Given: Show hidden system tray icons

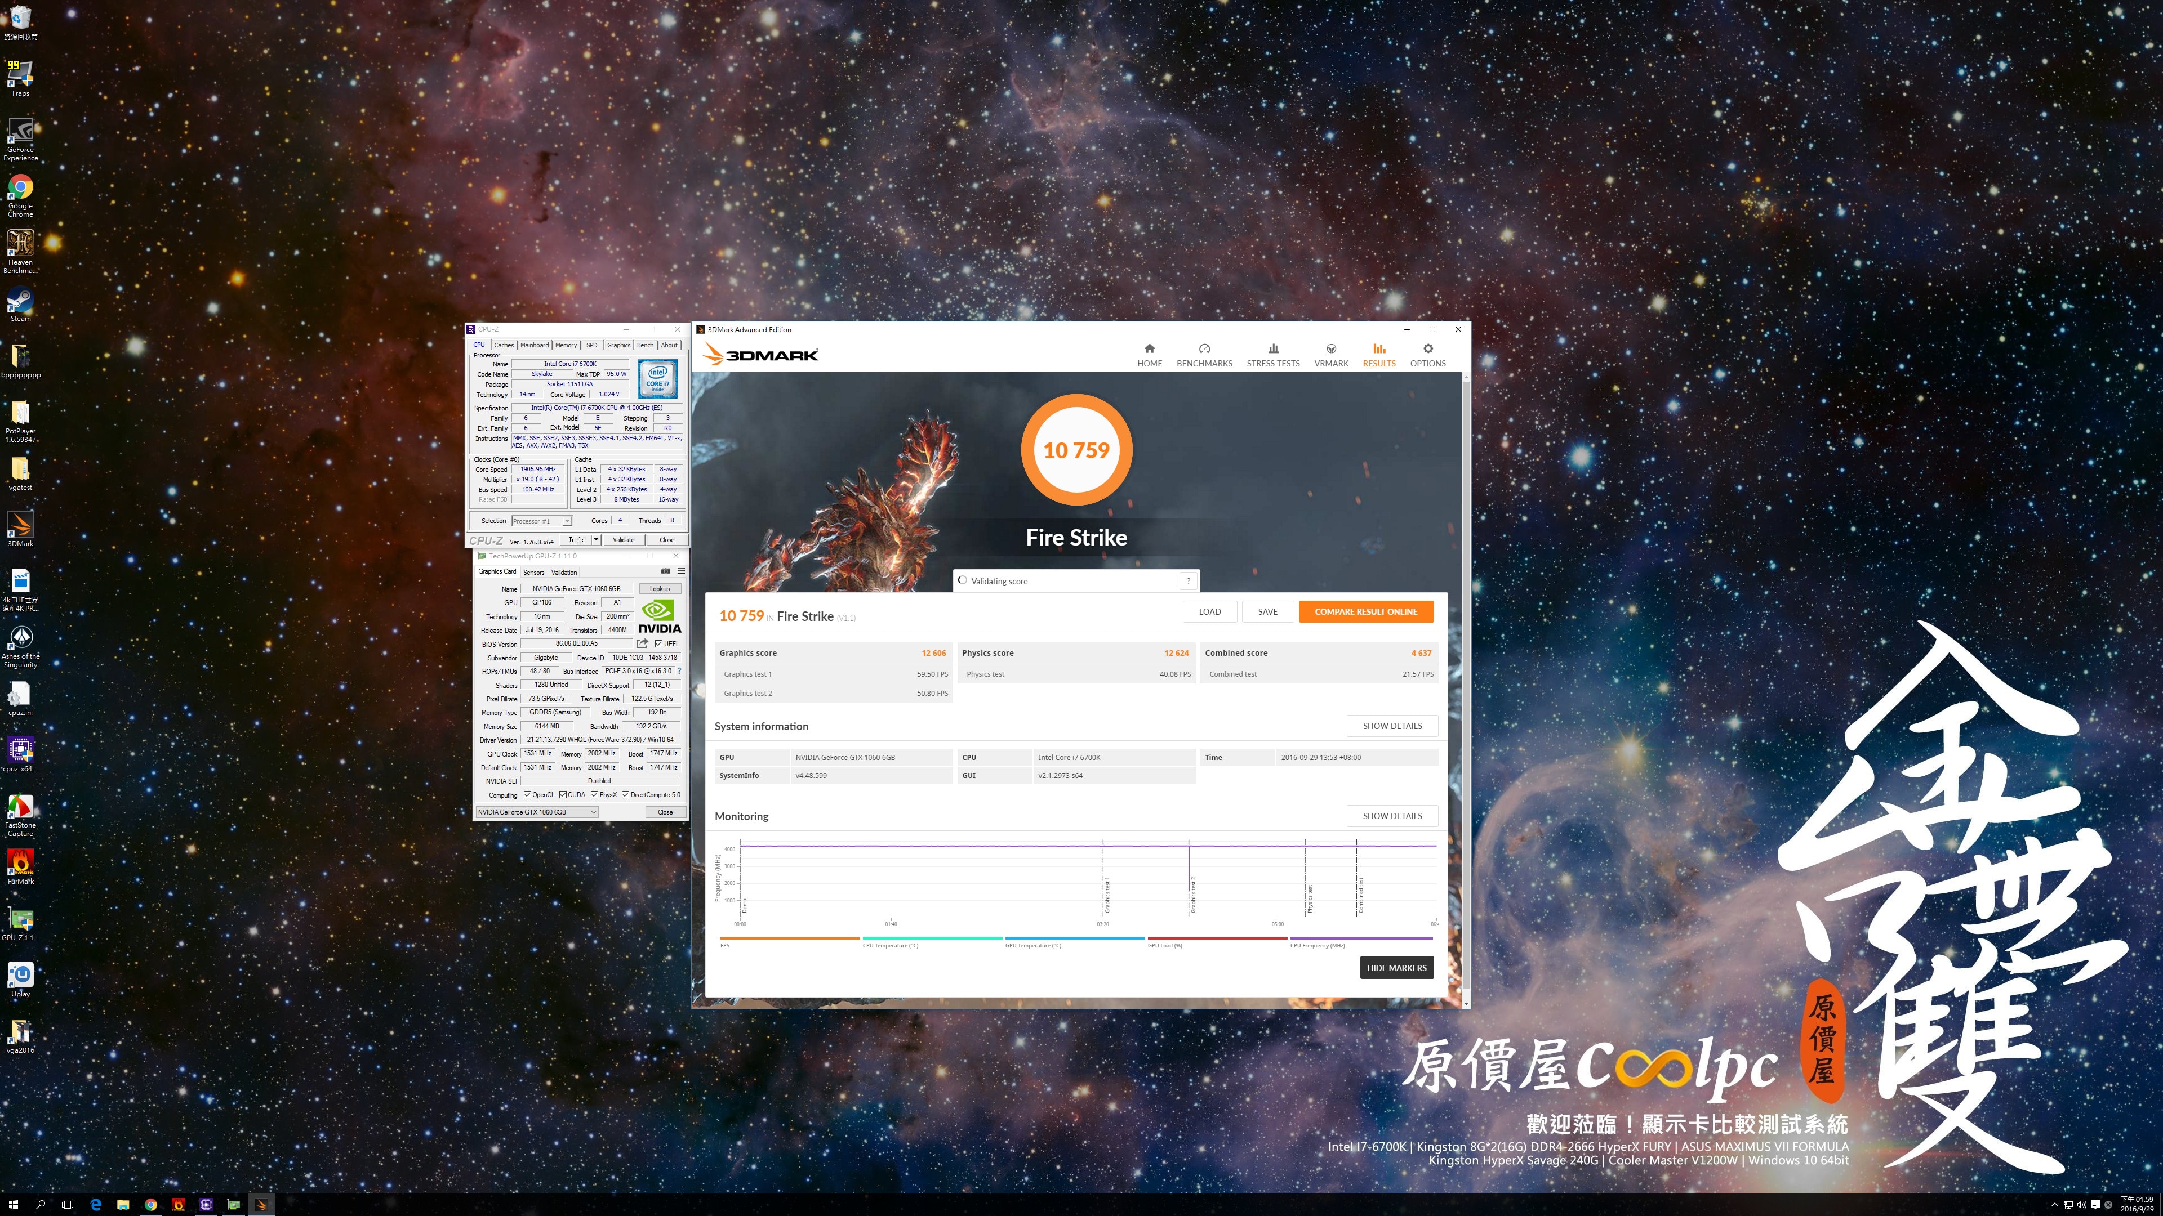Looking at the screenshot, I should pos(2055,1204).
